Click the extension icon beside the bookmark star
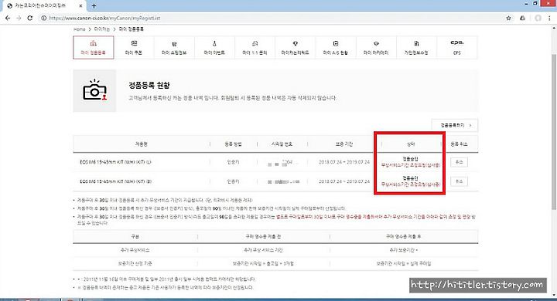557x301 pixels. point(522,18)
